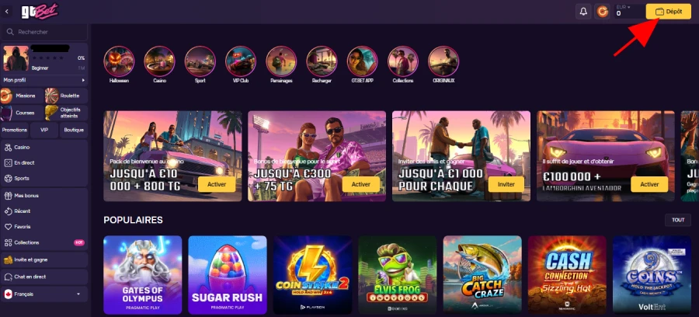Activate the Lamborghini Aventador offer
This screenshot has width=699, height=317.
tap(649, 184)
